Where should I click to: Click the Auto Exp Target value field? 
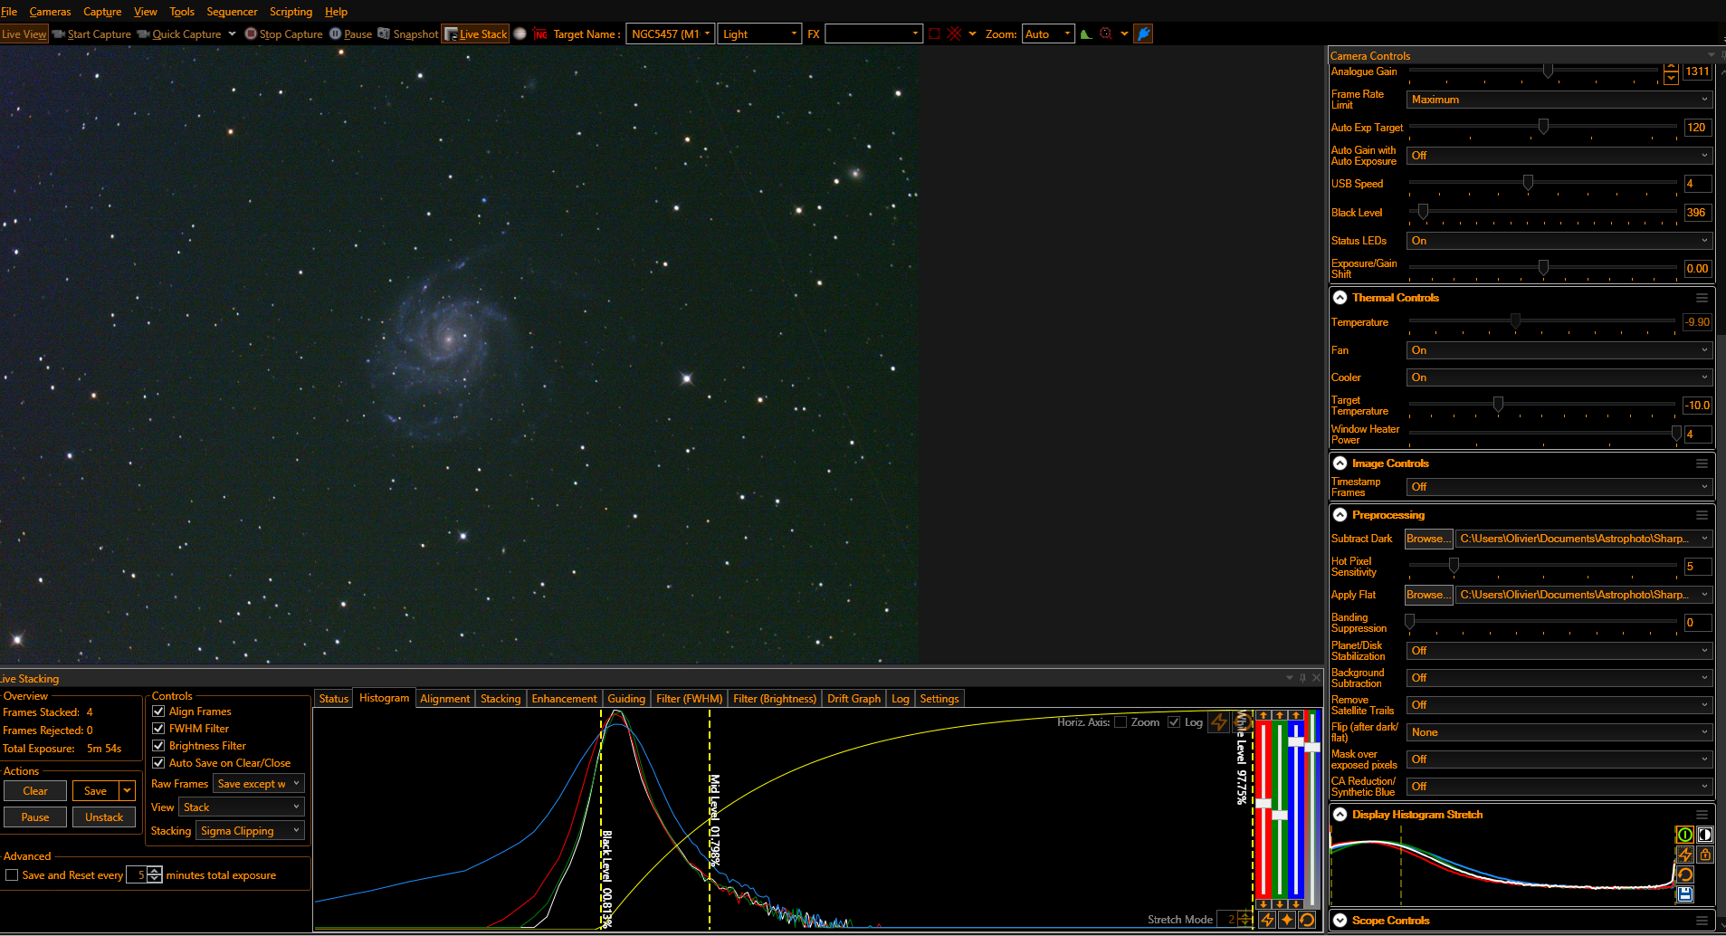1697,128
